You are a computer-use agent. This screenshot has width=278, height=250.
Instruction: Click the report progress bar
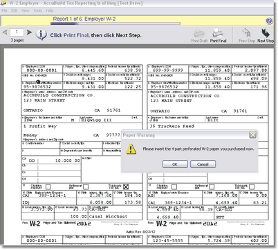[115, 23]
